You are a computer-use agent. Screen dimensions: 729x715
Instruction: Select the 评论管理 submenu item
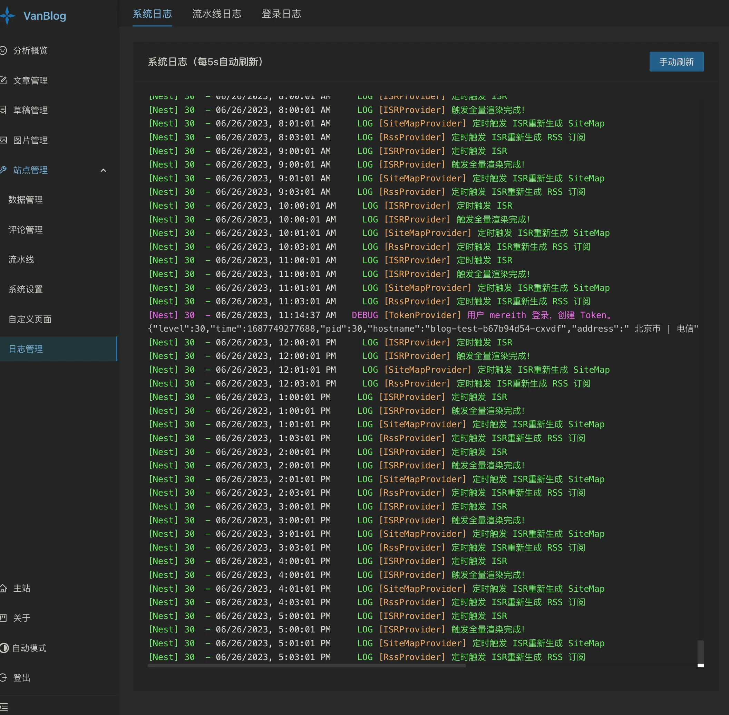tap(26, 230)
